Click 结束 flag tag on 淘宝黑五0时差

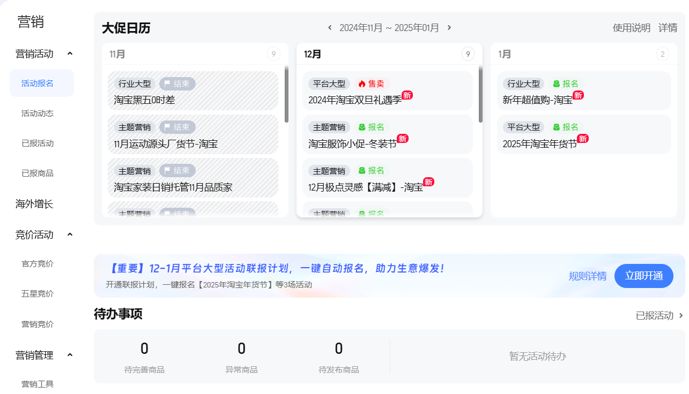(177, 84)
